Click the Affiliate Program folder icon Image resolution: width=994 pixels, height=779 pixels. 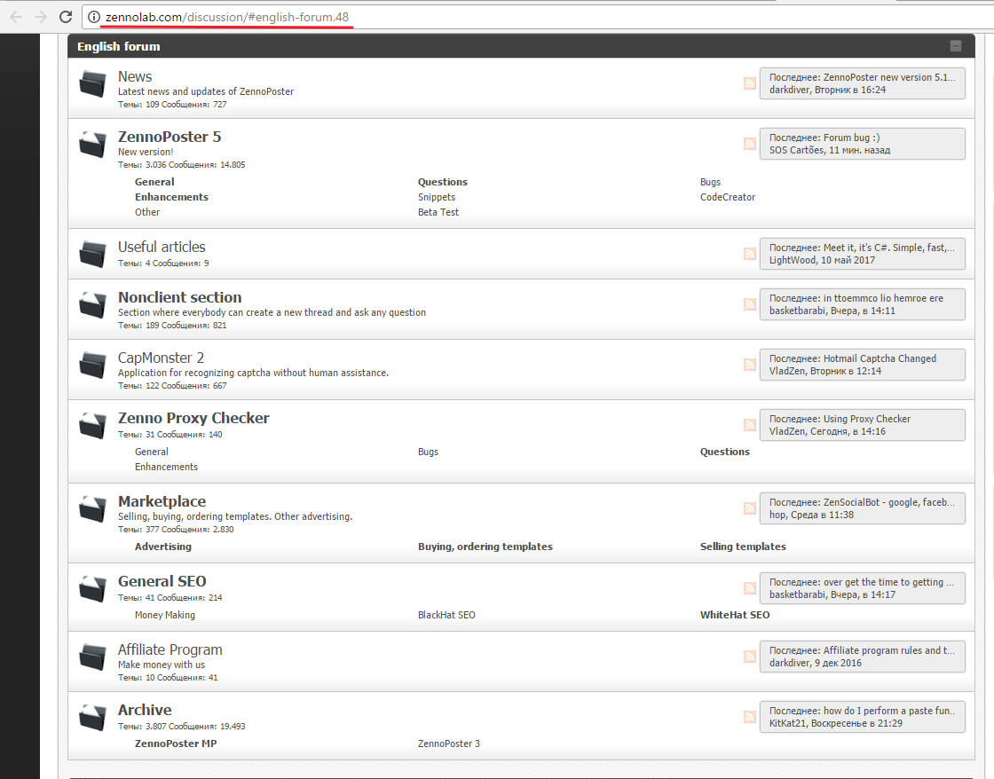pyautogui.click(x=92, y=657)
